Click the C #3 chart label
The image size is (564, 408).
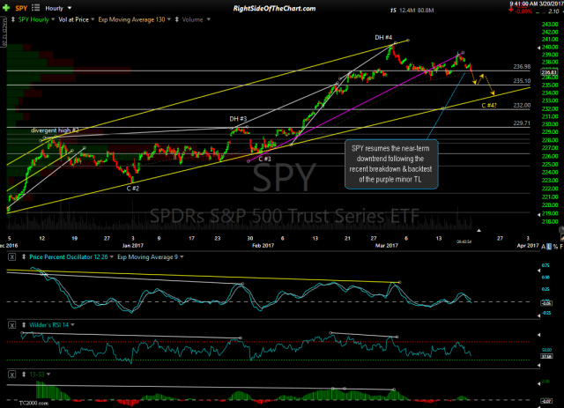pyautogui.click(x=264, y=159)
